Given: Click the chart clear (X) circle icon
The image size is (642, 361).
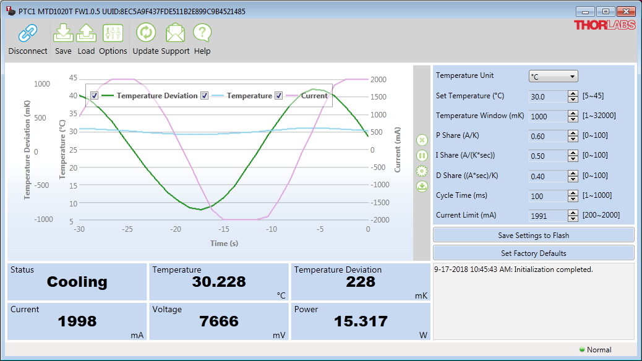Looking at the screenshot, I should tap(422, 140).
